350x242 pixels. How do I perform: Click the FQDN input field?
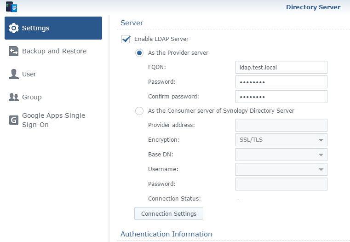click(281, 67)
